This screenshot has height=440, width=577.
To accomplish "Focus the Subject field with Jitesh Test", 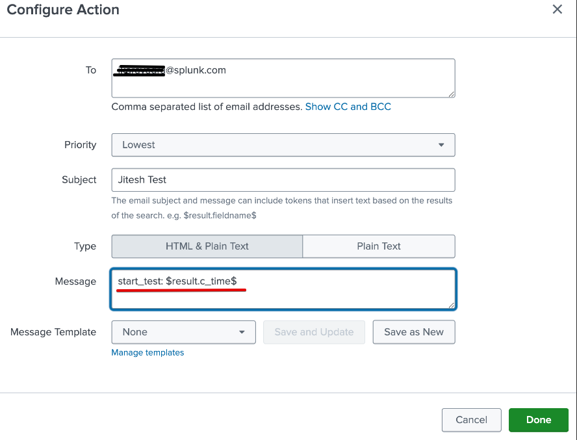I will (x=283, y=180).
